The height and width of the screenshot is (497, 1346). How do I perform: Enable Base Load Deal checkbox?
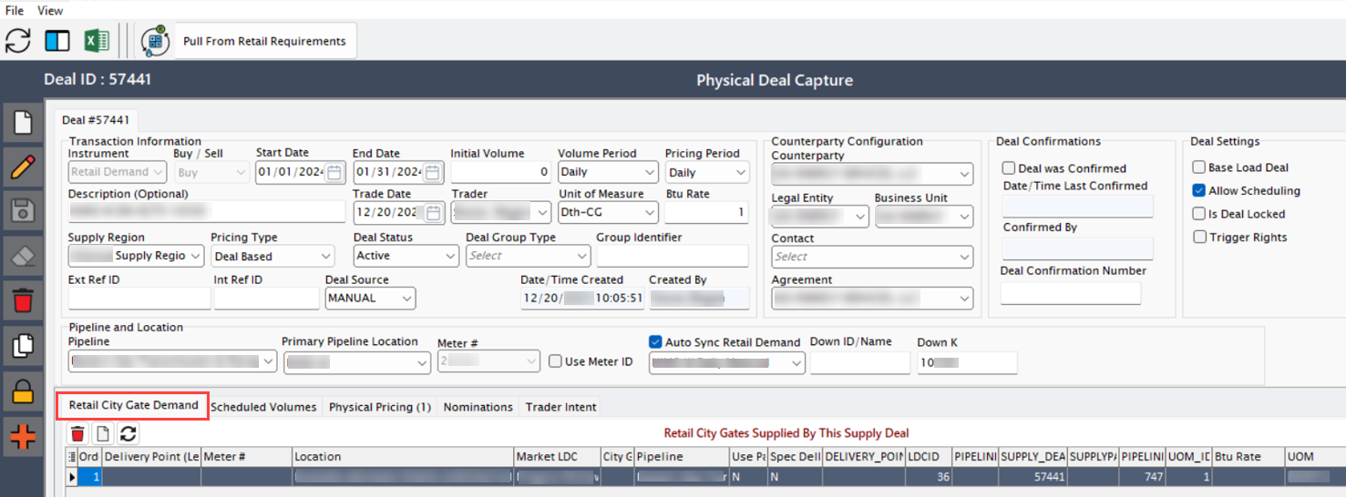point(1199,167)
